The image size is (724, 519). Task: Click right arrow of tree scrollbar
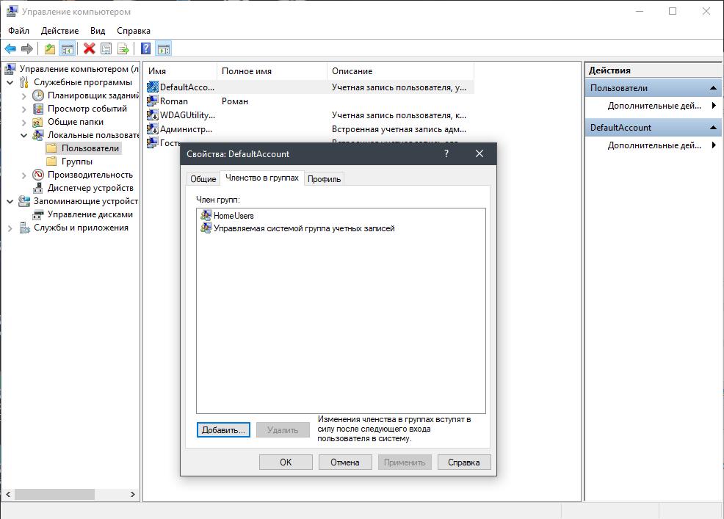click(x=132, y=494)
